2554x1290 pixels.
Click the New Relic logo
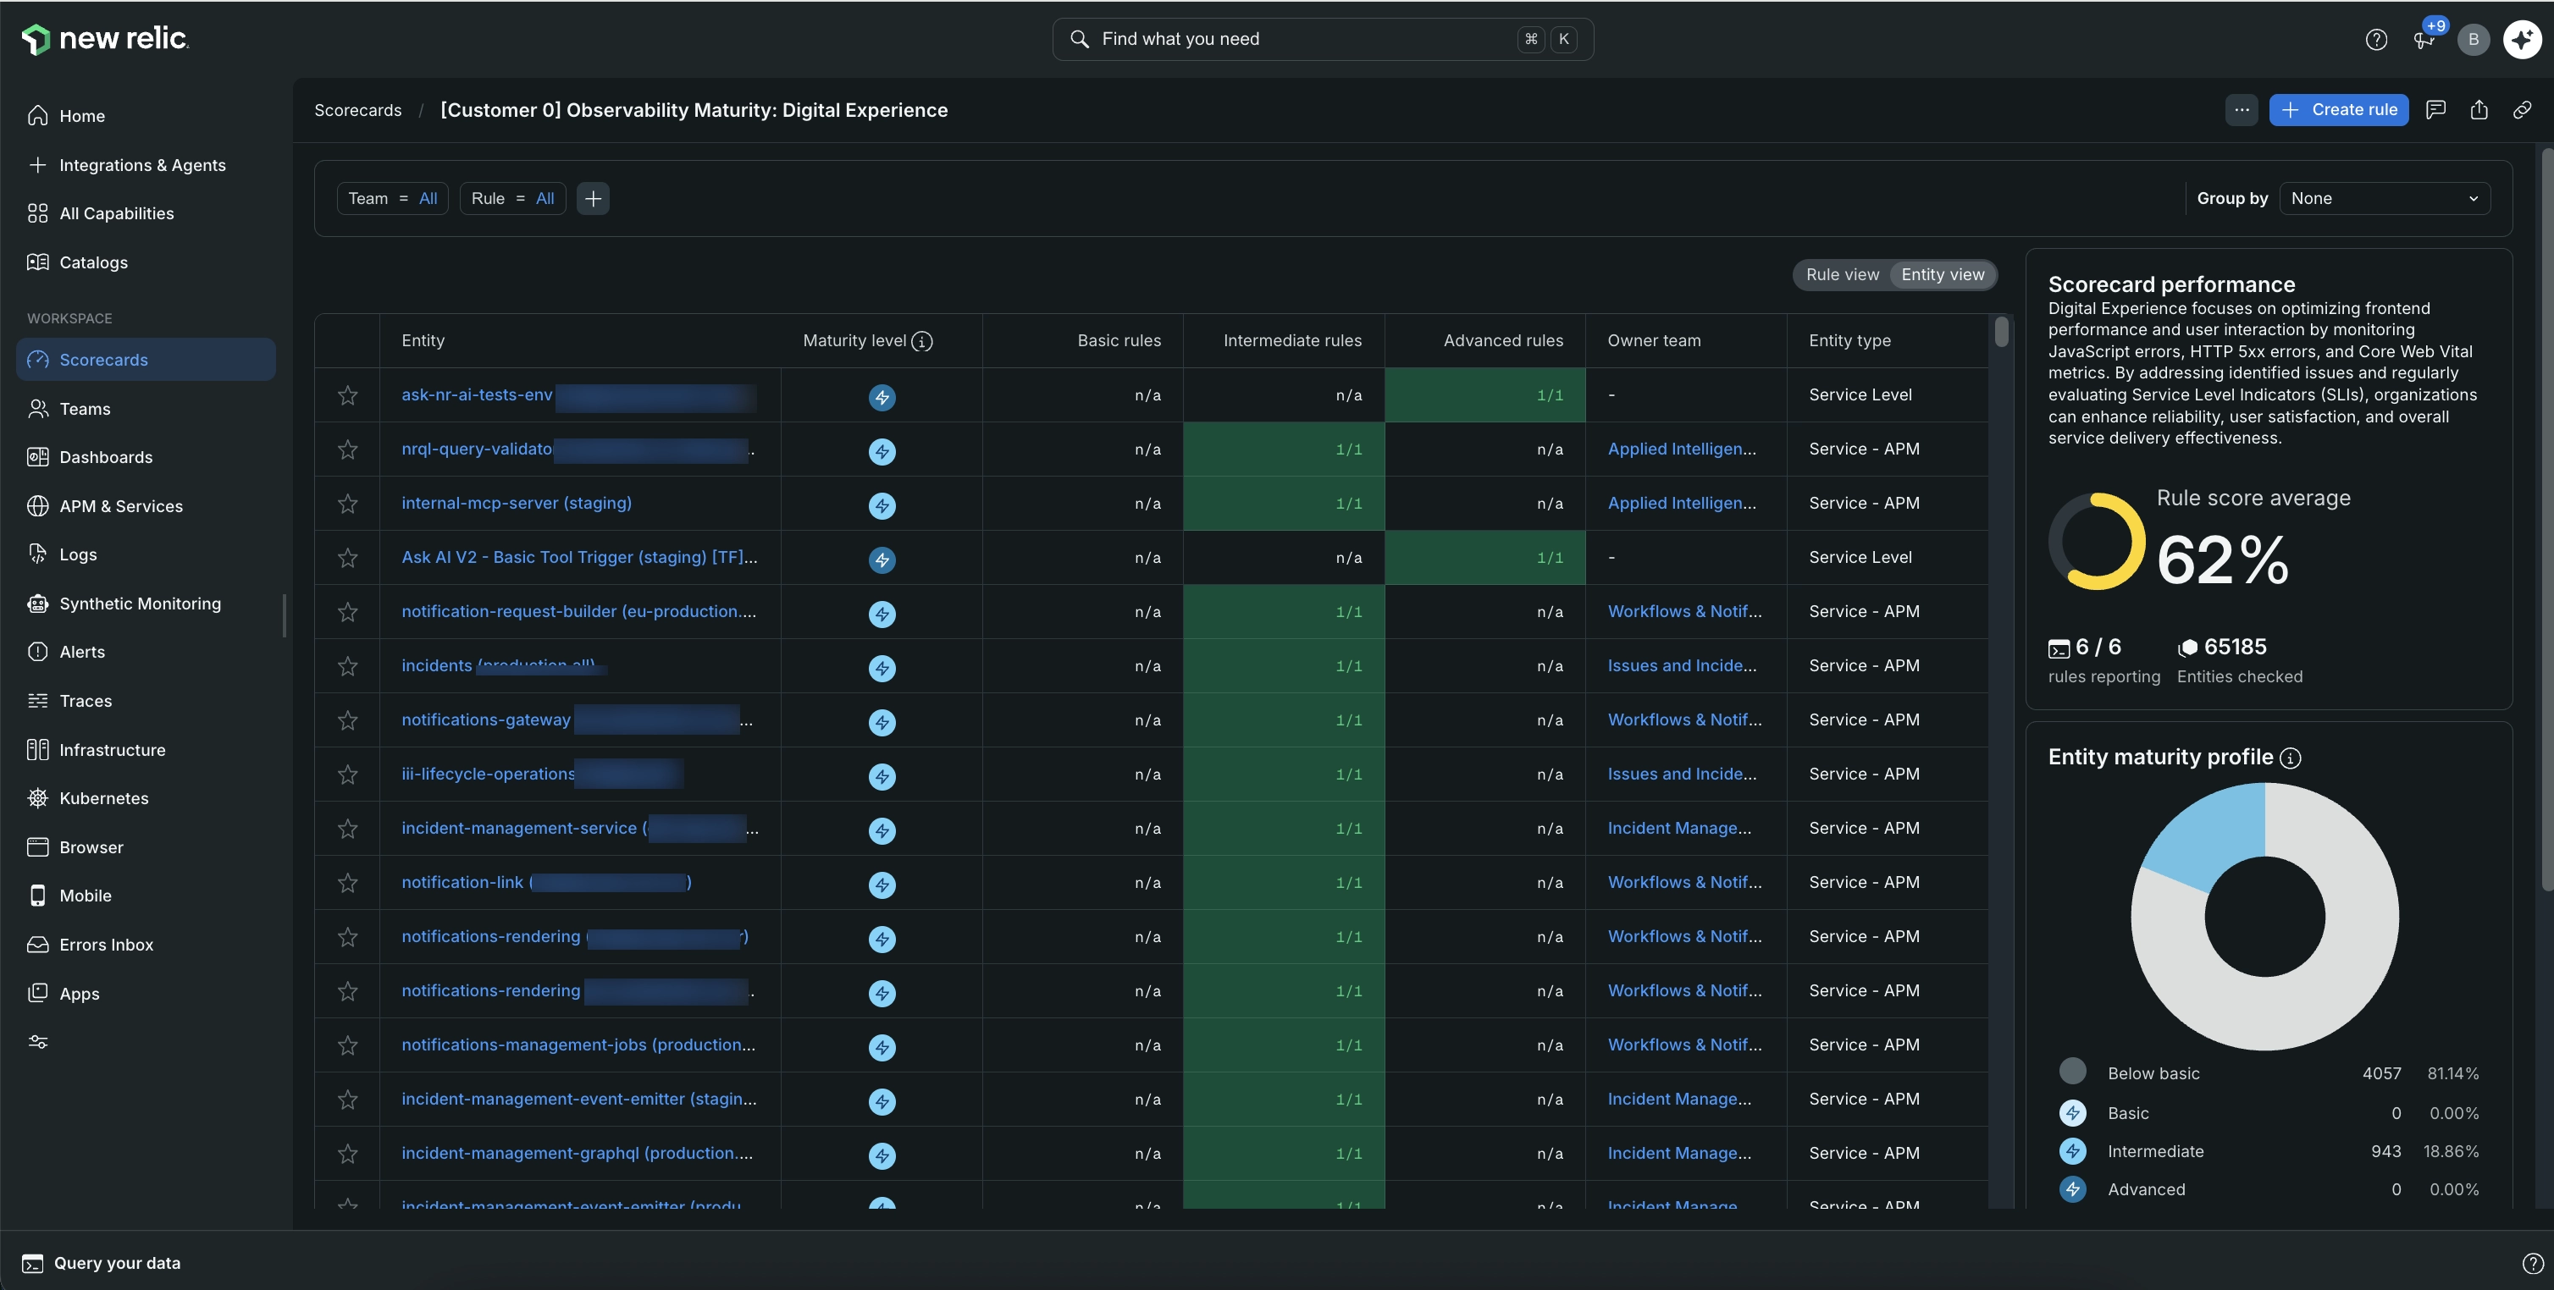[105, 39]
